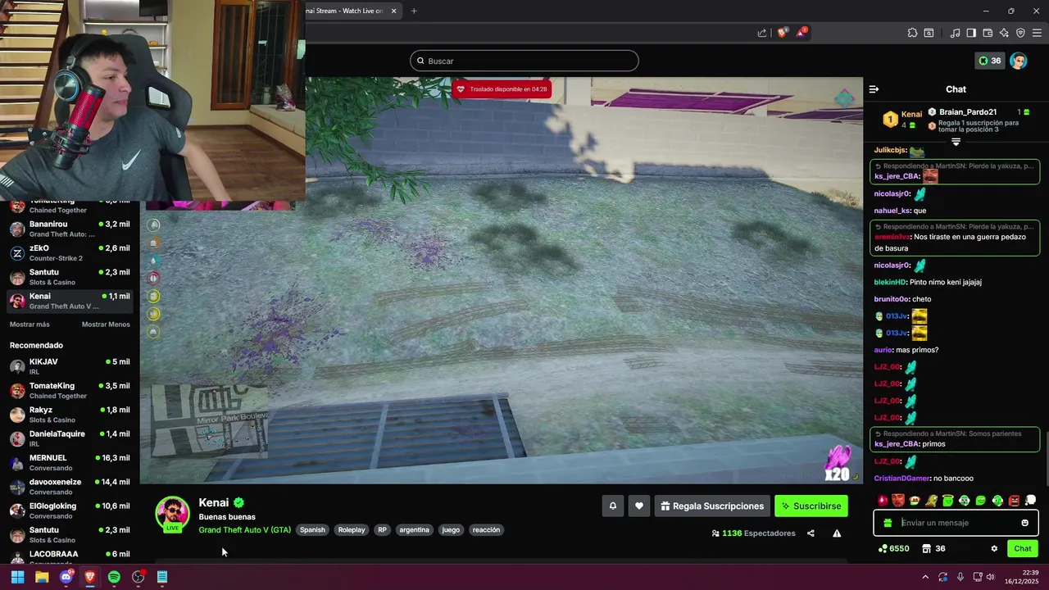Click the gift icon in message box

point(888,523)
